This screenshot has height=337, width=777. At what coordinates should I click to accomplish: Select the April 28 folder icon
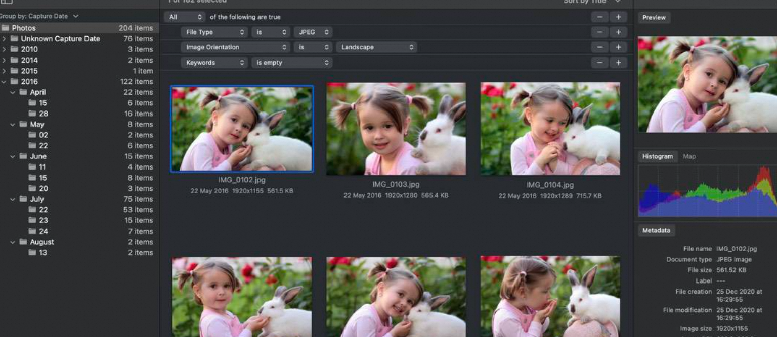click(32, 114)
